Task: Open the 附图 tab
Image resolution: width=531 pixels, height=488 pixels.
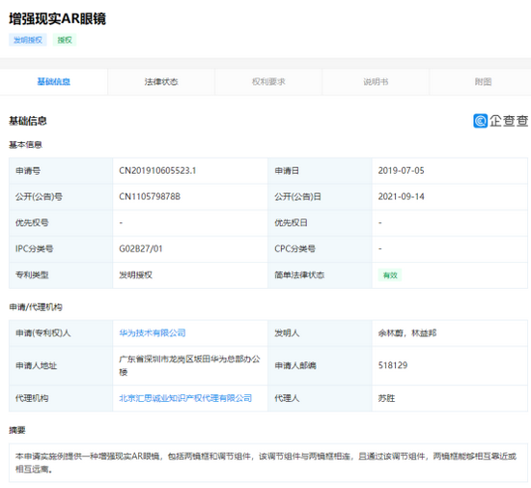Action: pyautogui.click(x=483, y=82)
